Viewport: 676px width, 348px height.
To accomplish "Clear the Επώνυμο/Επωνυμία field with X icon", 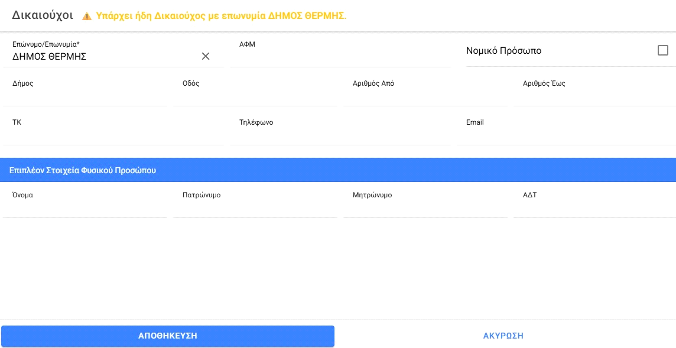I will pyautogui.click(x=206, y=56).
